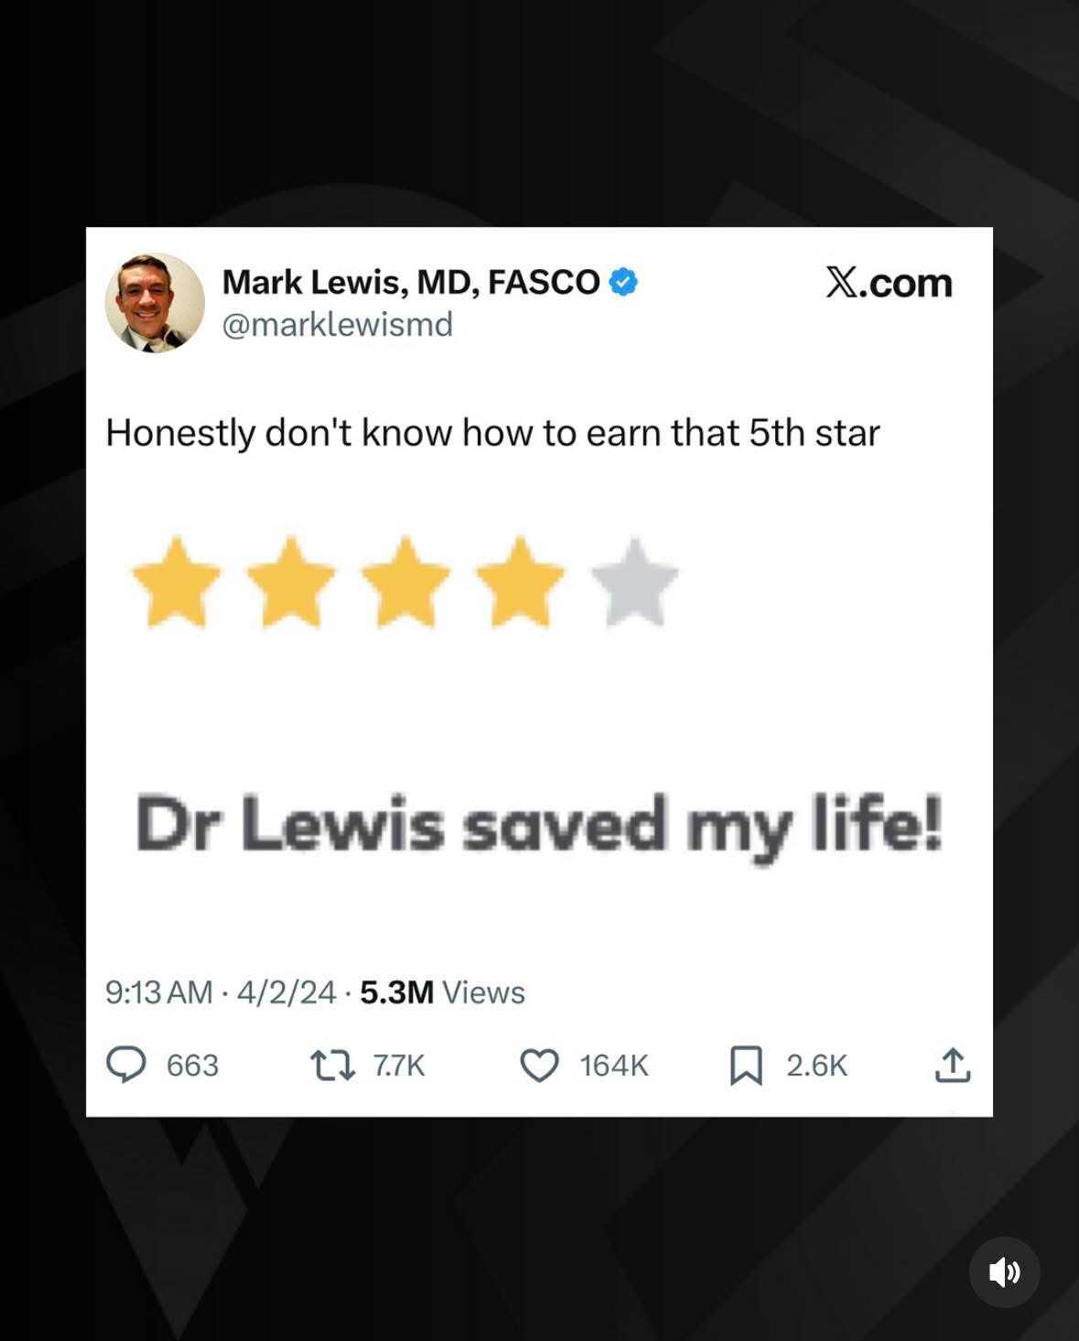This screenshot has width=1079, height=1341.
Task: Click the fourth gold star
Action: (x=521, y=582)
